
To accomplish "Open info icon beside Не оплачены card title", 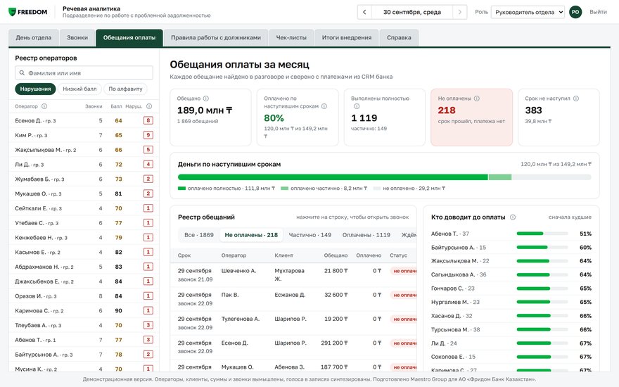I will [x=476, y=99].
